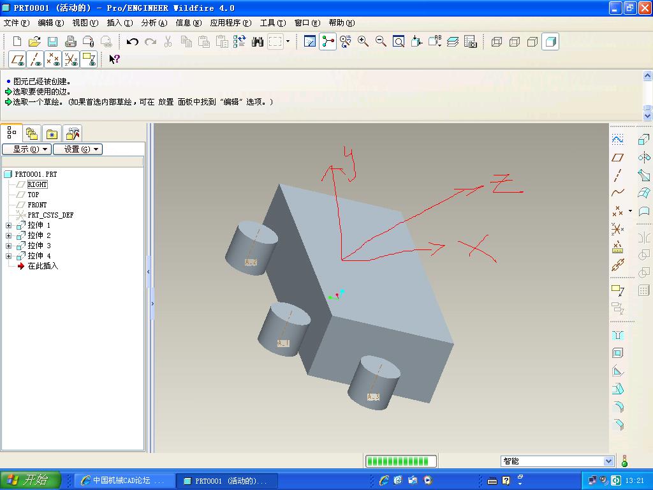Screen dimensions: 653x490
Task: Open the 设置 dropdown in the model tree
Action: coord(78,149)
